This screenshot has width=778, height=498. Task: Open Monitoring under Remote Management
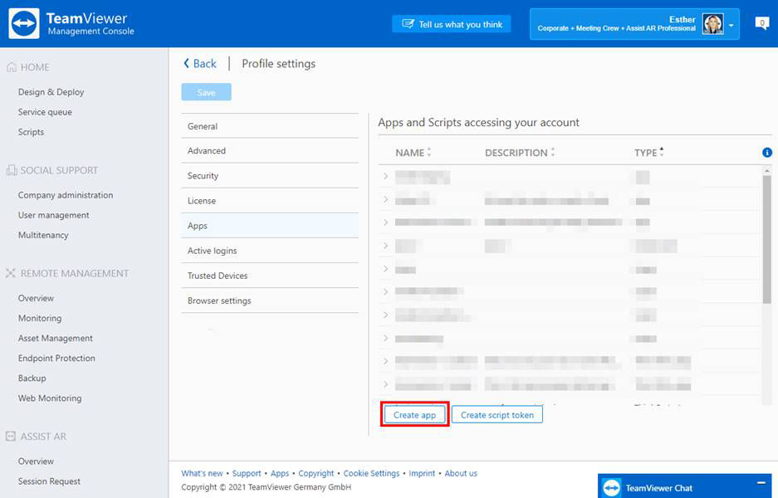coord(40,318)
